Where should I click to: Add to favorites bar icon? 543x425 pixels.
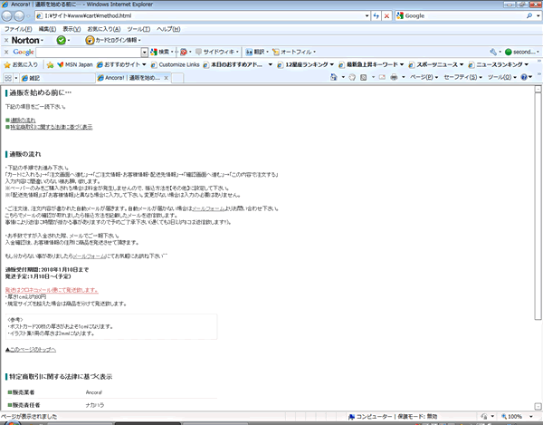coord(50,65)
